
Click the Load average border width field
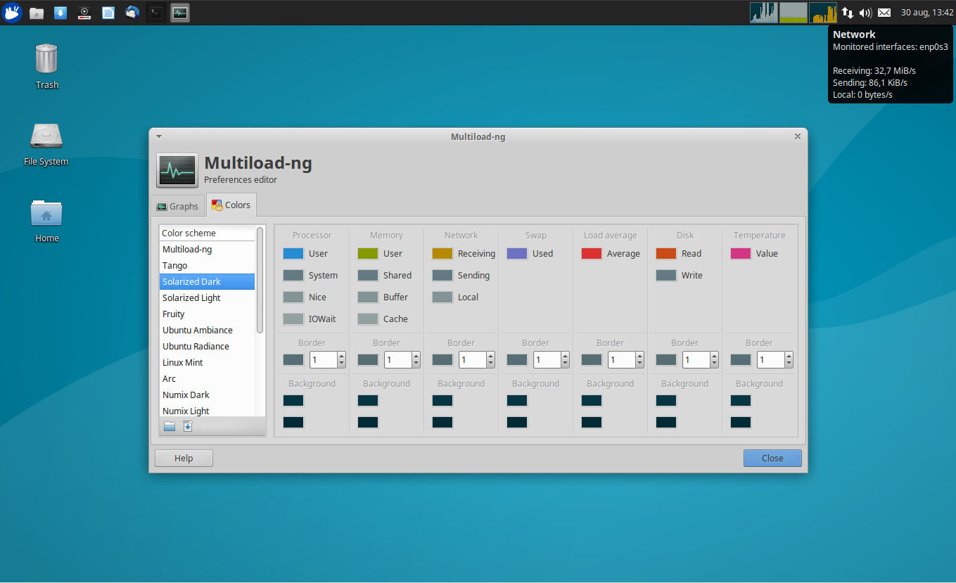pyautogui.click(x=622, y=359)
